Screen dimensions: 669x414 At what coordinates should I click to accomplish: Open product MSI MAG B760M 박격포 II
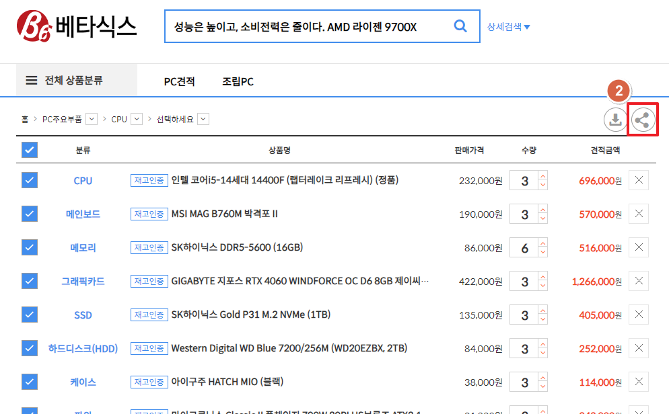pos(224,214)
